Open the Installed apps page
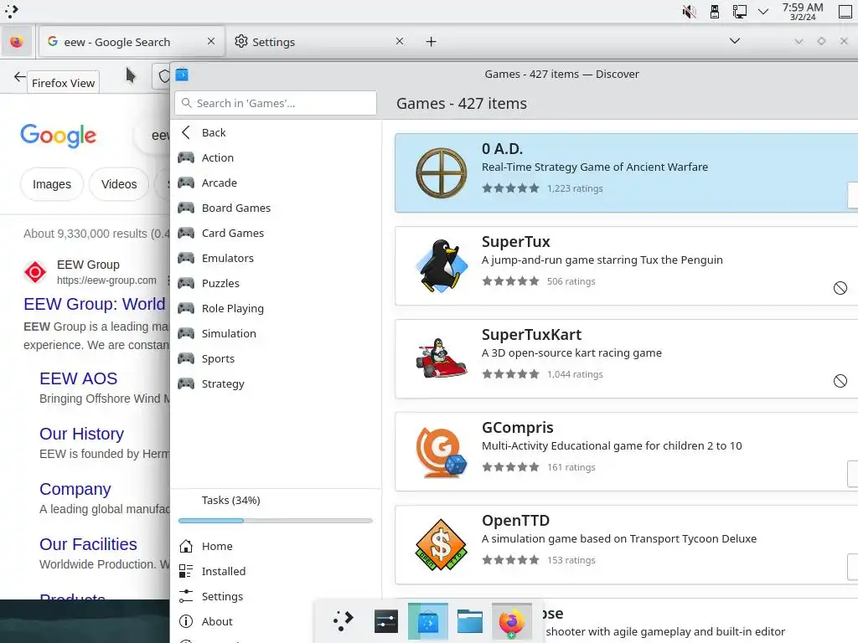This screenshot has height=643, width=858. 275,571
